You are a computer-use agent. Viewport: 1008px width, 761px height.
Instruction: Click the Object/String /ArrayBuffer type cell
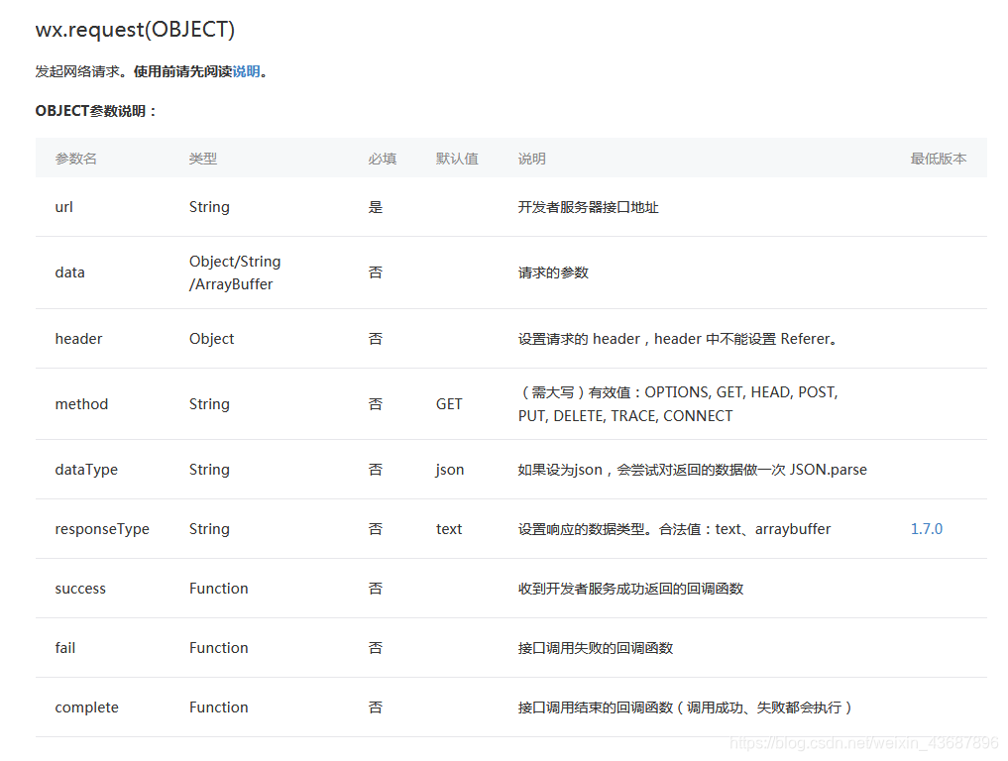235,272
